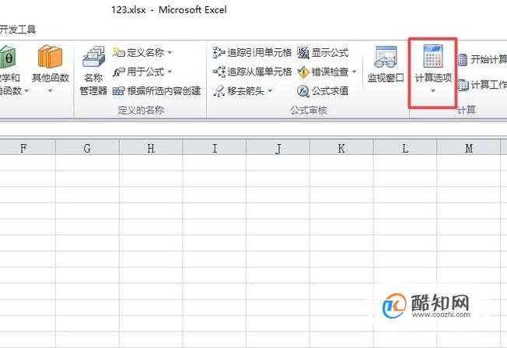Expand the 计算选项 dropdown arrow

tap(433, 91)
